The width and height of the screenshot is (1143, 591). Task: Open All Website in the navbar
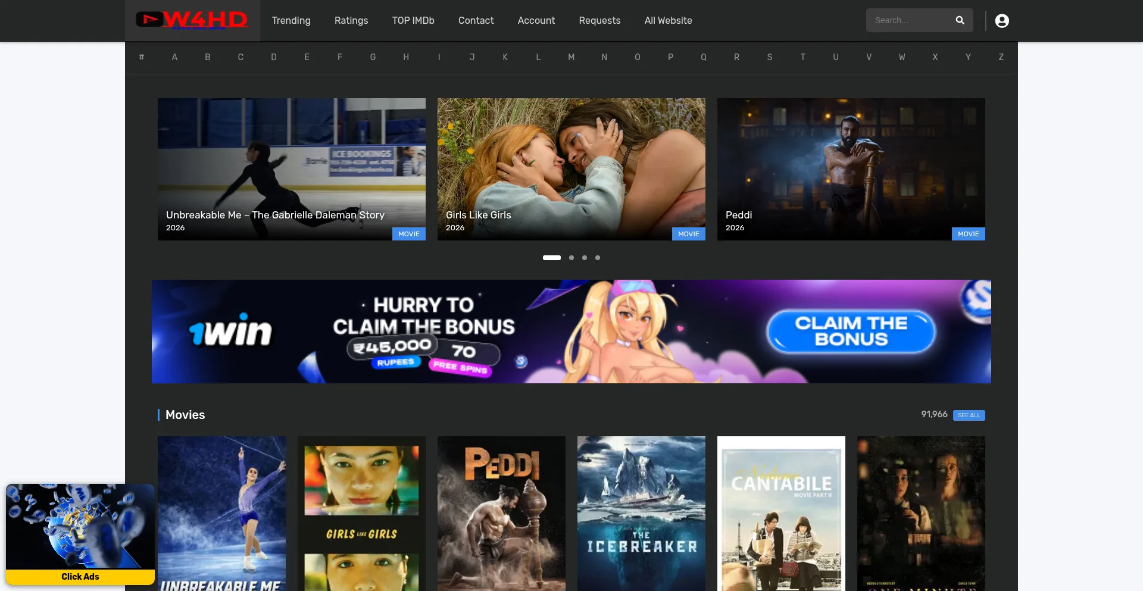click(x=668, y=20)
